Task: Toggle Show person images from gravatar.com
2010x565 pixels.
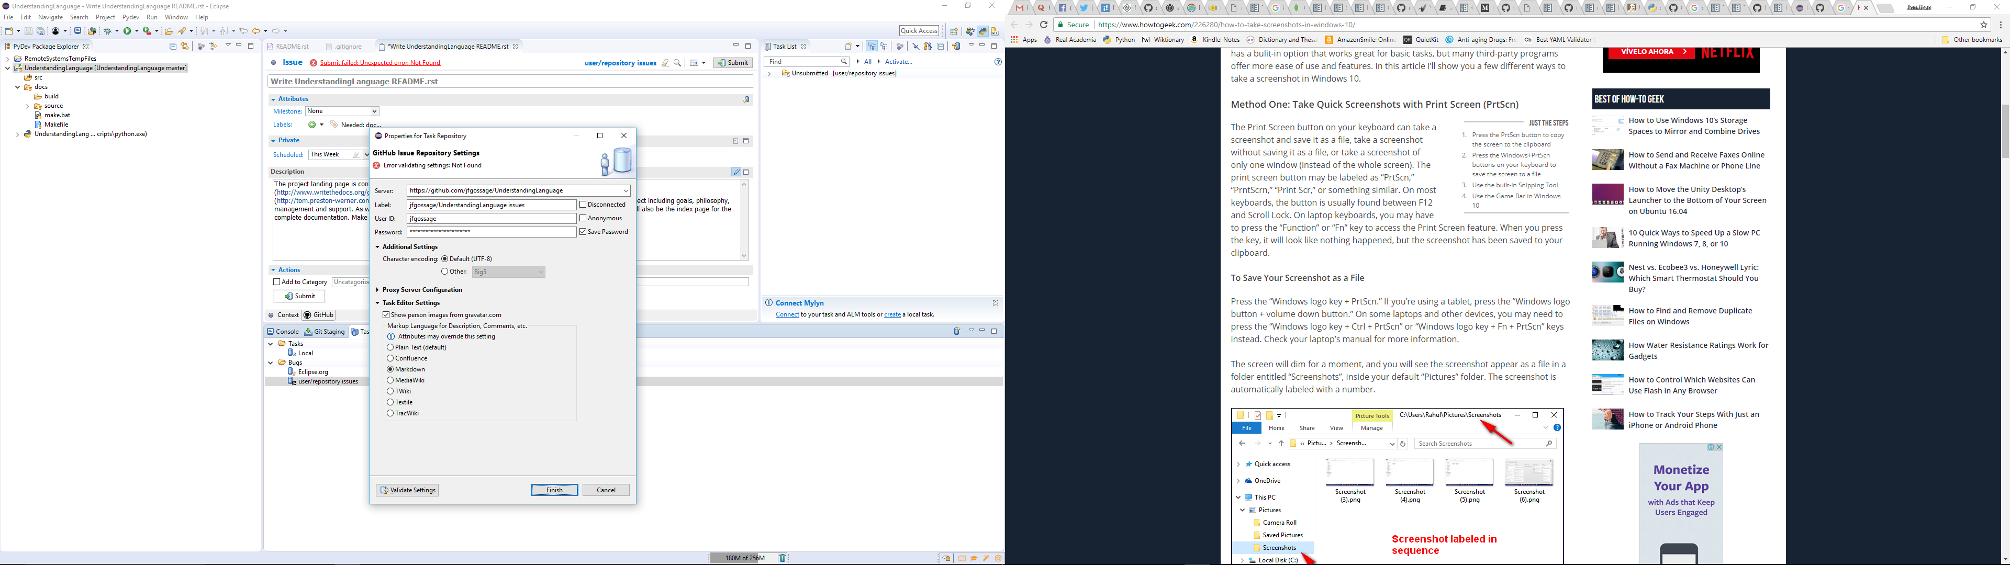Action: point(385,315)
